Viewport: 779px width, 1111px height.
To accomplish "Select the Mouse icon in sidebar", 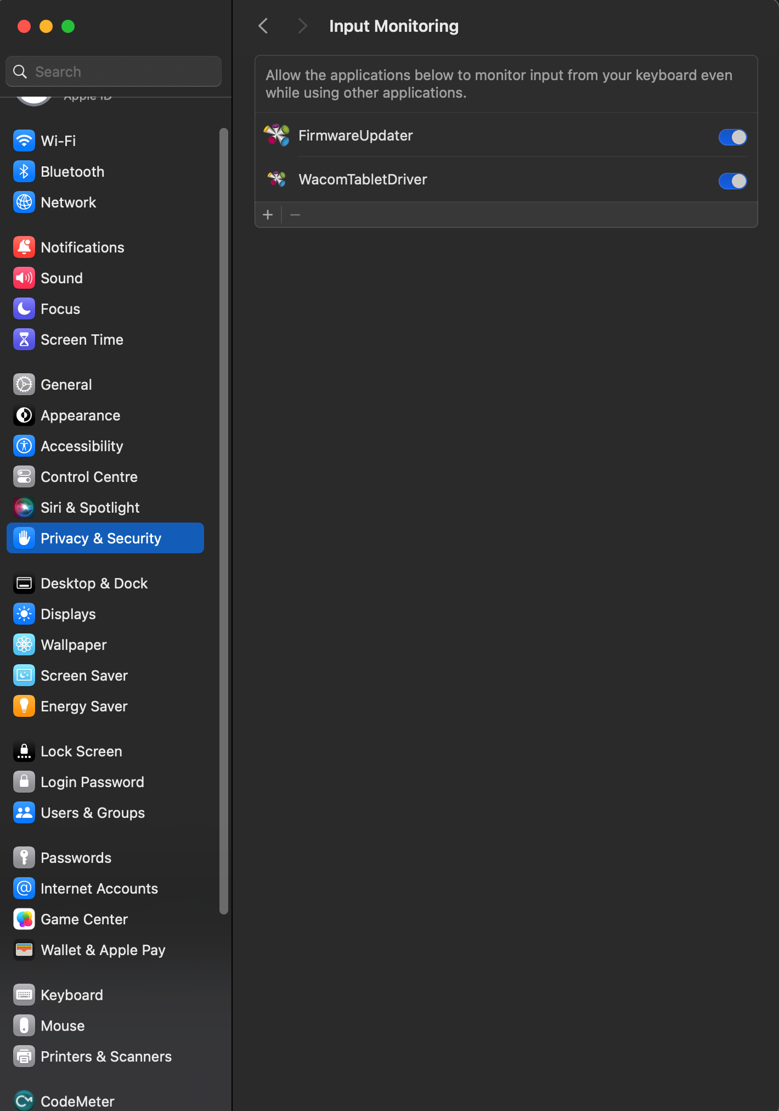I will [x=24, y=1026].
